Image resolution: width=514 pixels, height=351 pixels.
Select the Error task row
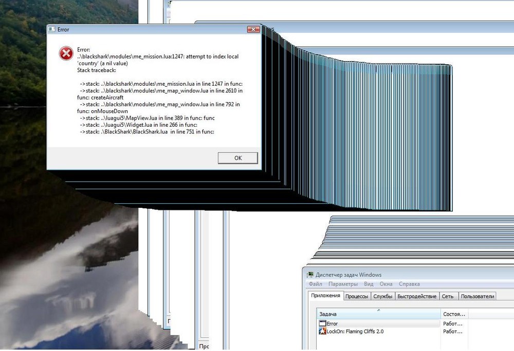coord(379,323)
